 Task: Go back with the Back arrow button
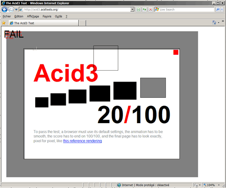[4, 10]
